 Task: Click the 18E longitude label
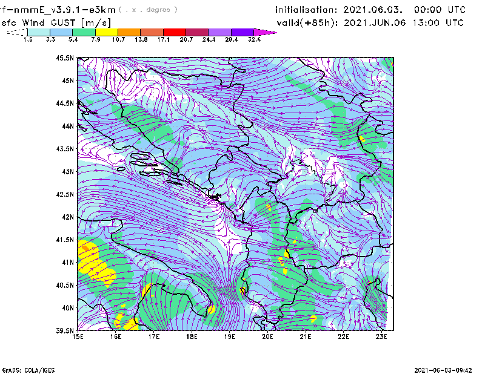[192, 336]
